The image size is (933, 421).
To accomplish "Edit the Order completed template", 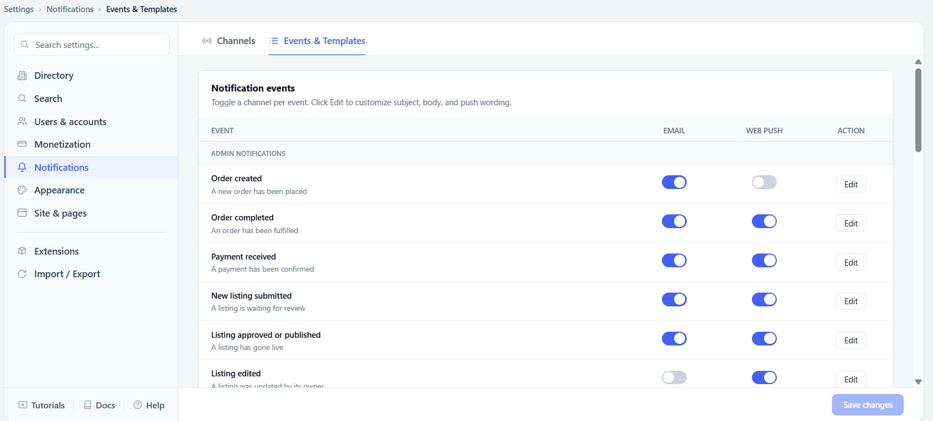I will pos(851,223).
